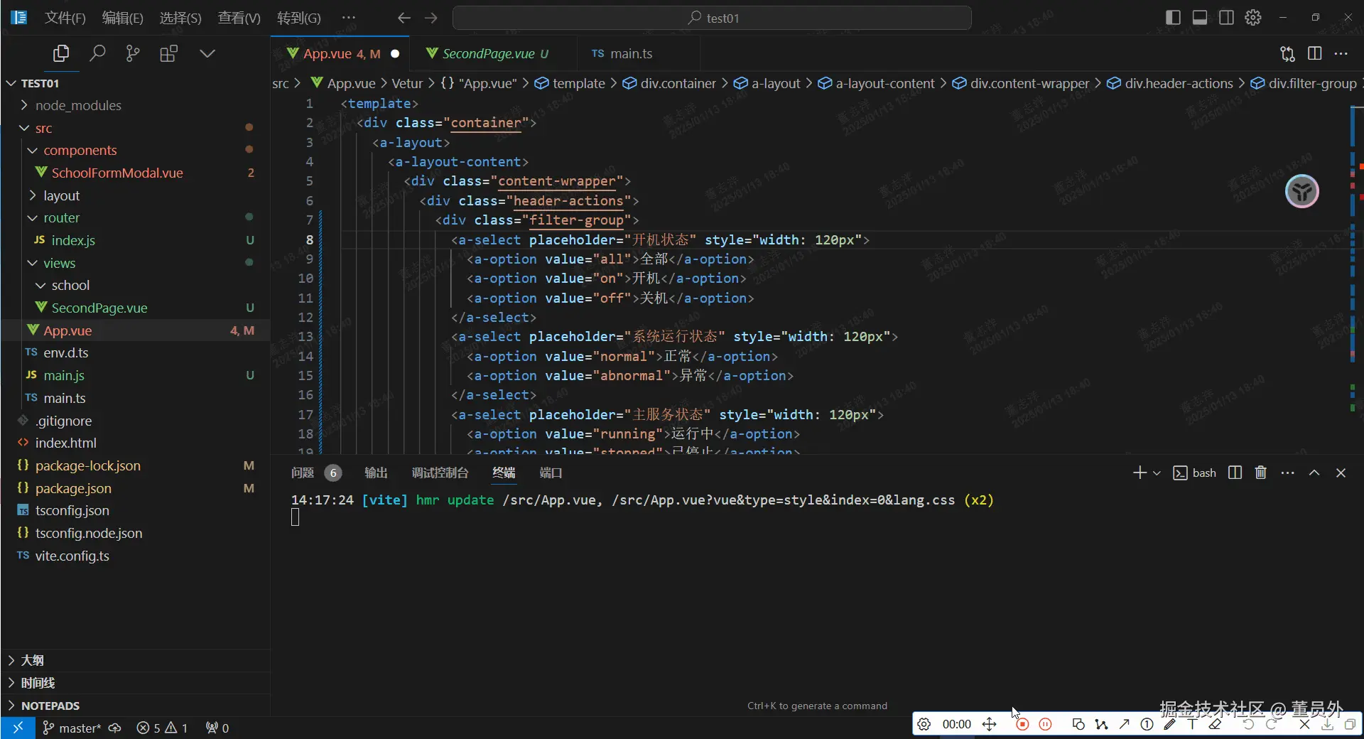Click the red record button in recorder toolbar
Screen dimensions: 1364x739
click(1022, 724)
